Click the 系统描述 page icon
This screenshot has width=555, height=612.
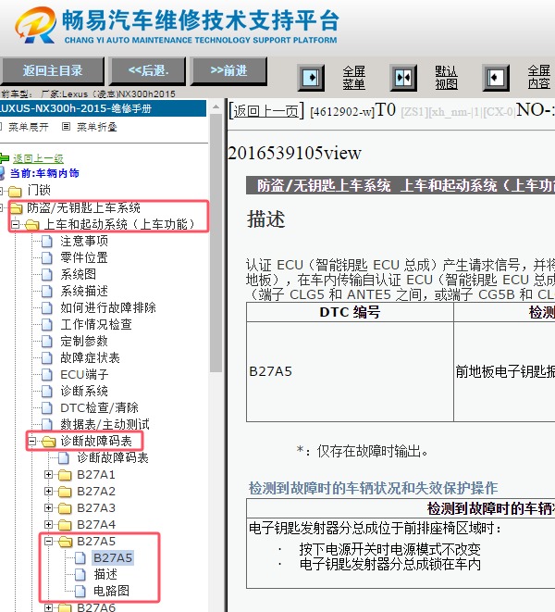(47, 291)
